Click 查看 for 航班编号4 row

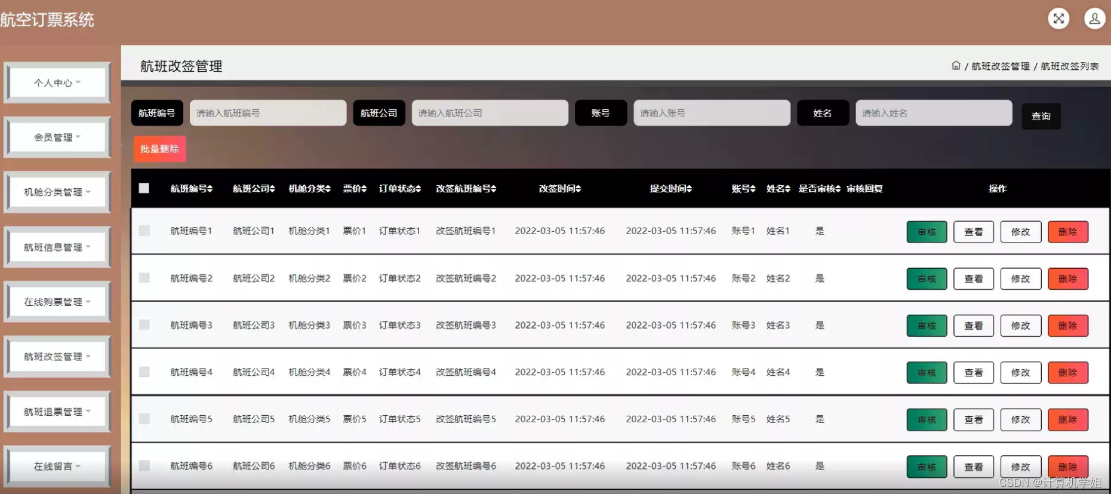tap(974, 372)
